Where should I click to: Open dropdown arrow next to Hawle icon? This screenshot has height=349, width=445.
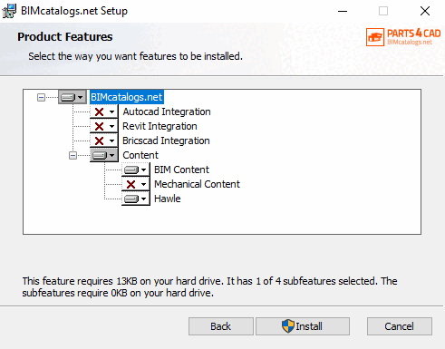click(x=144, y=199)
